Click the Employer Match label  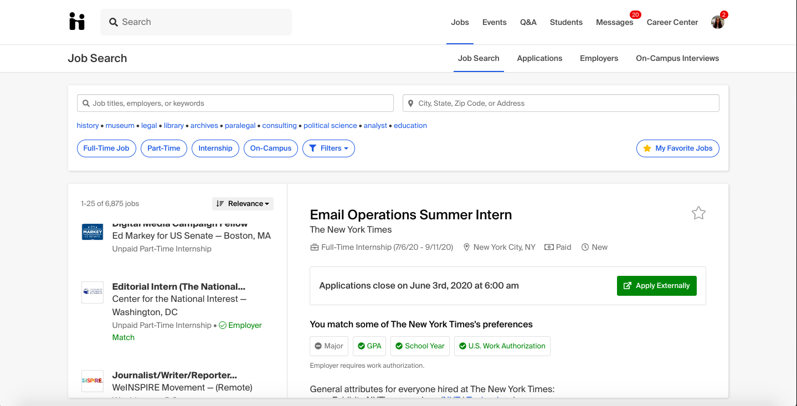187,331
